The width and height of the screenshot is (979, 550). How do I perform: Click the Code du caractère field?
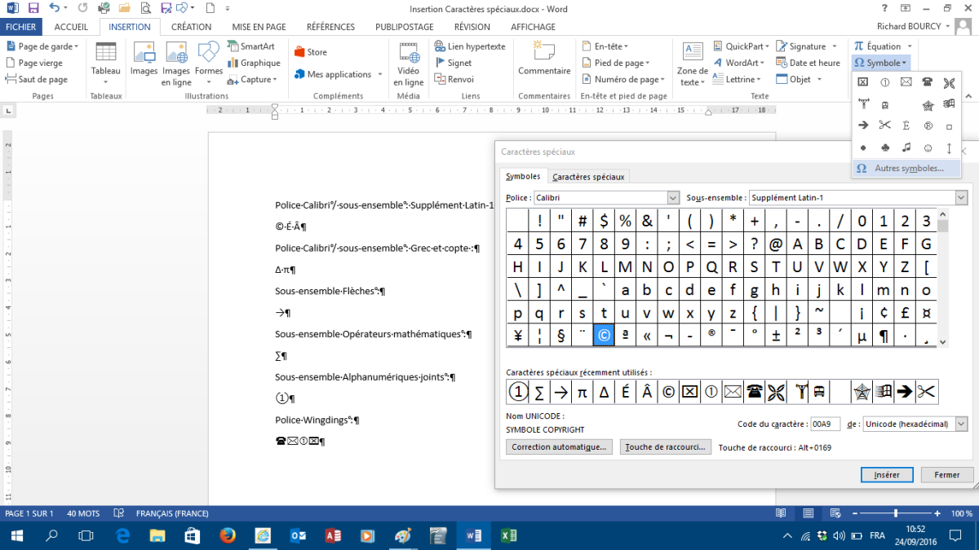(x=825, y=424)
